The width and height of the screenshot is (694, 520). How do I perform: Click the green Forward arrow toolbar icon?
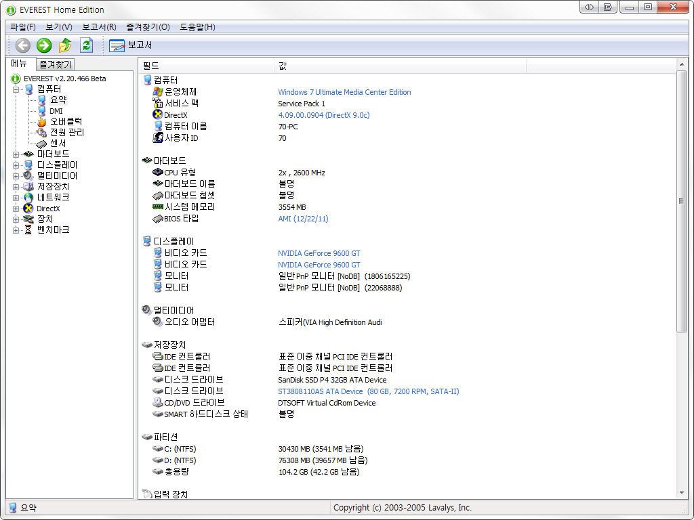click(x=44, y=45)
